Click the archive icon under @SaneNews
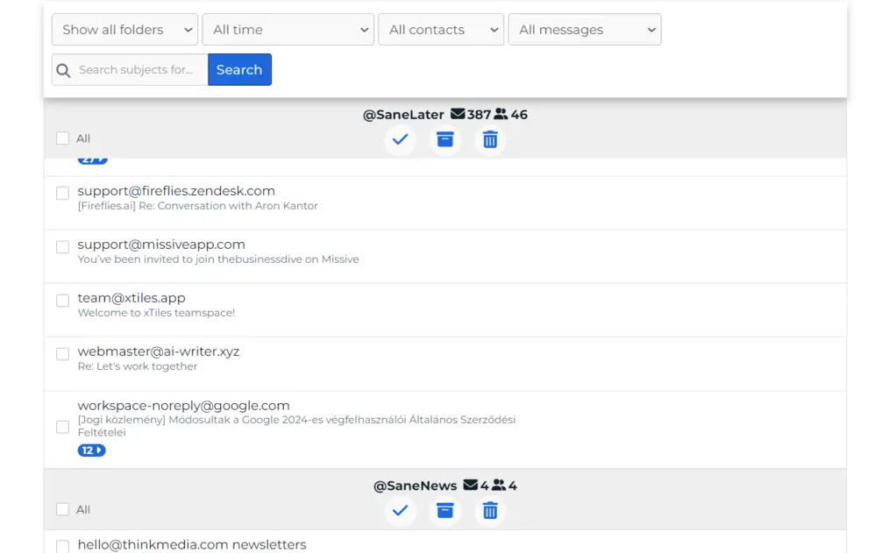The width and height of the screenshot is (896, 553). pos(444,511)
